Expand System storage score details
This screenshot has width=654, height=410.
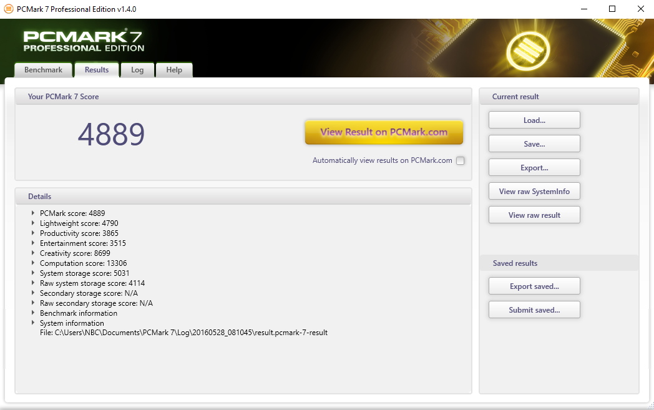click(33, 273)
